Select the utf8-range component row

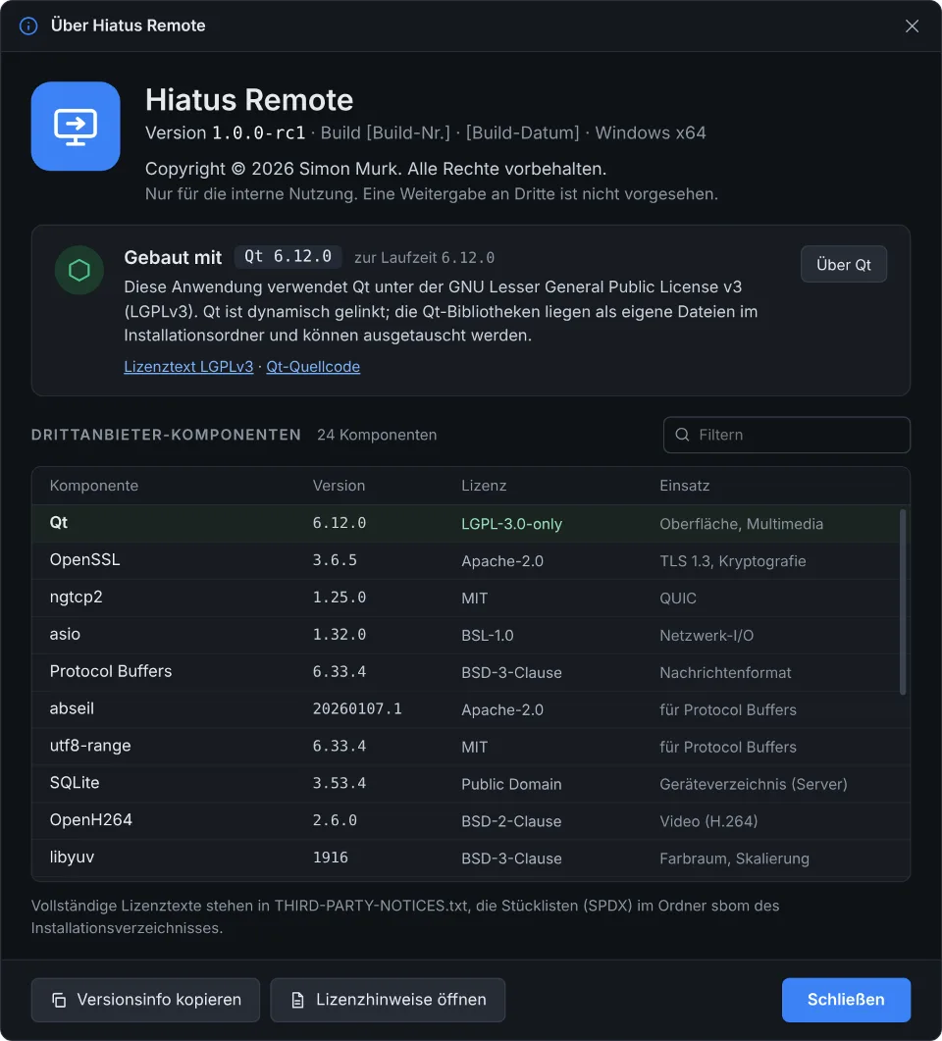click(471, 747)
